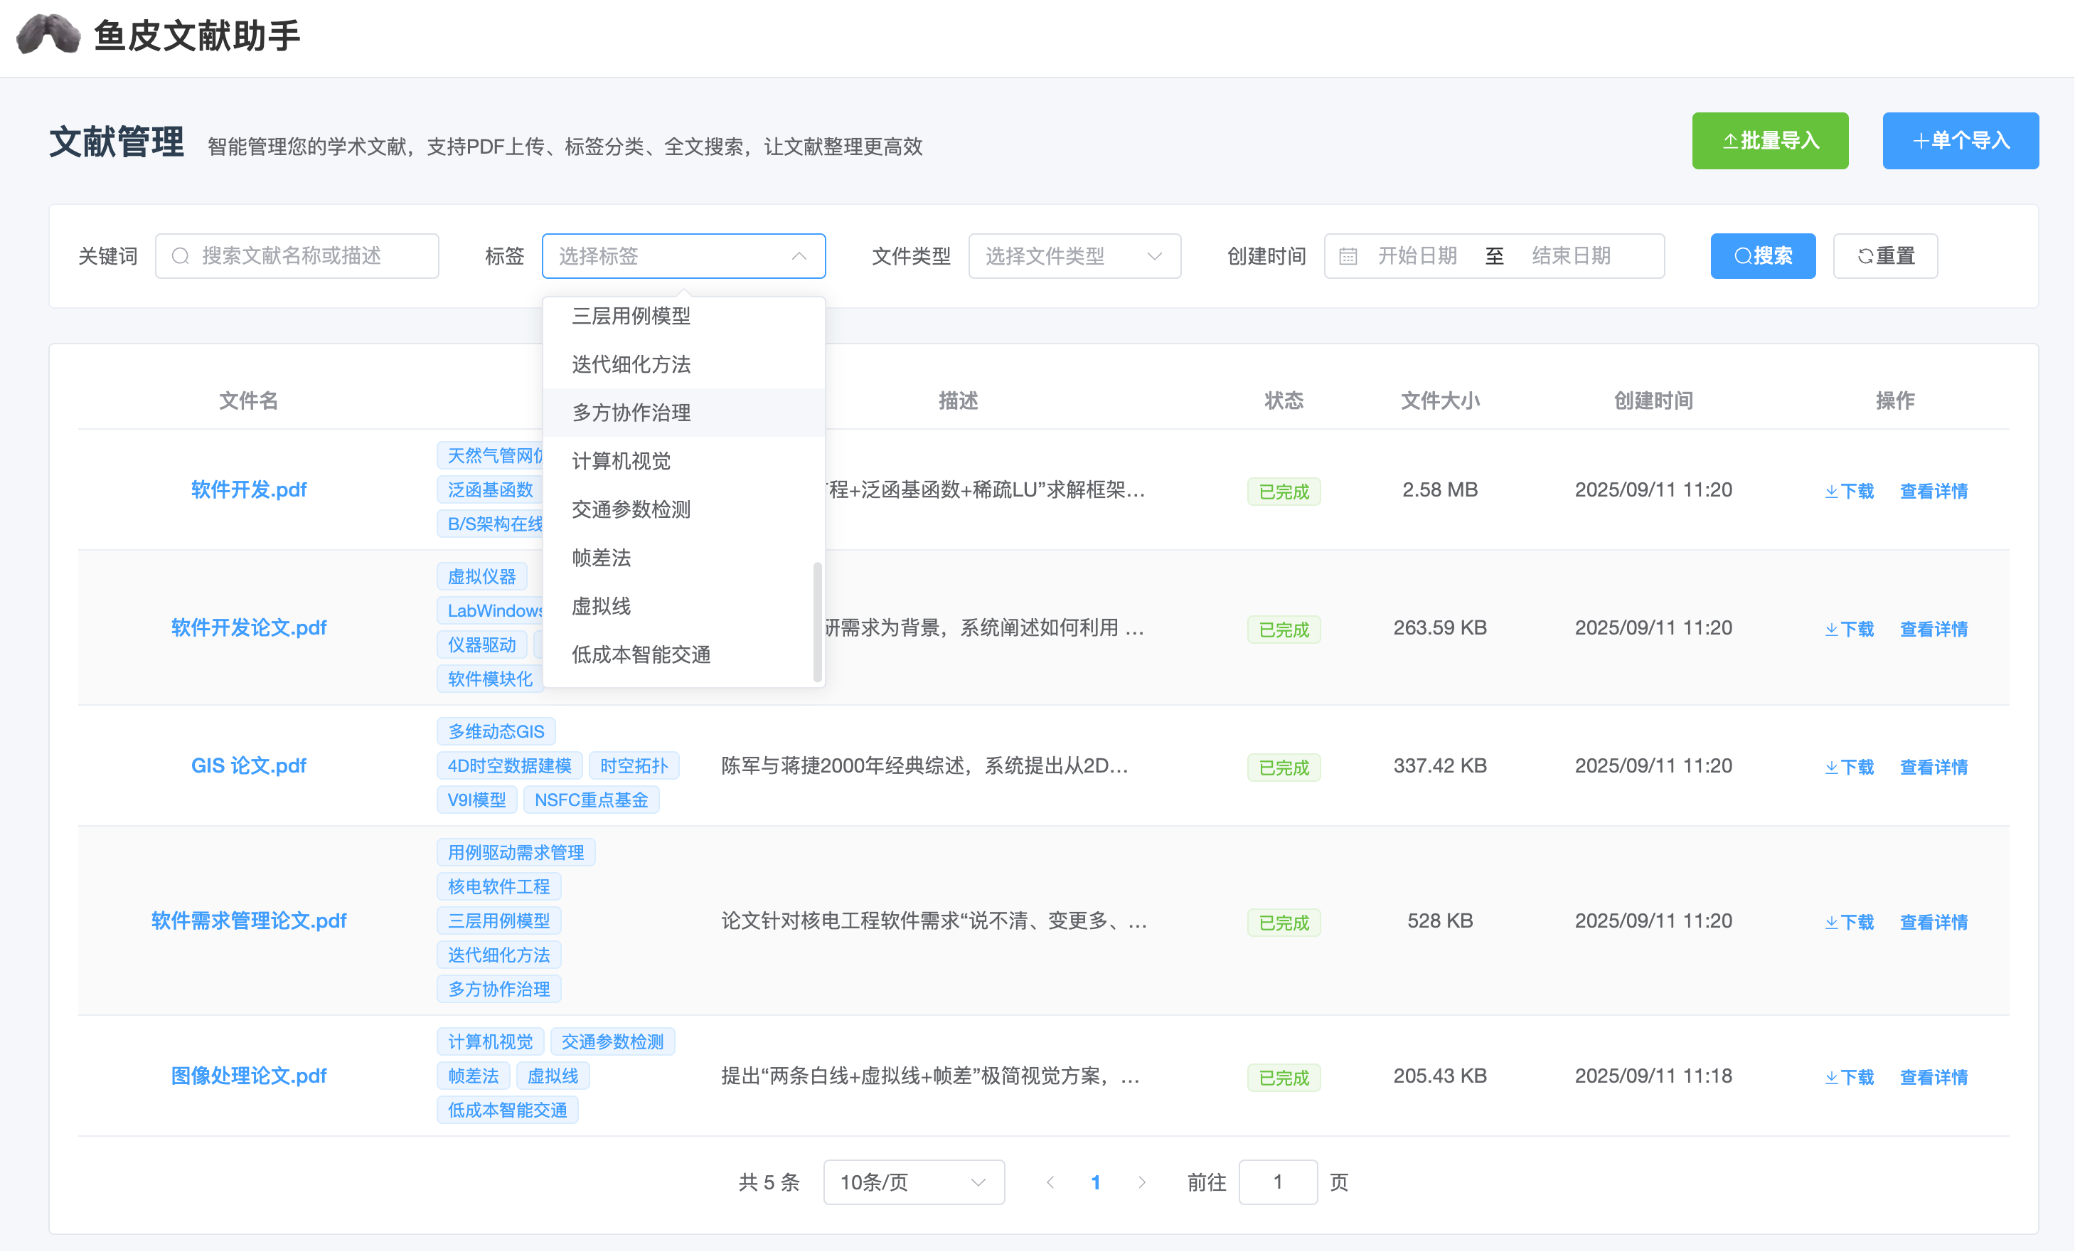Screen dimensions: 2075x1252
Task: Click the 开始日期 input field
Action: coord(1417,256)
